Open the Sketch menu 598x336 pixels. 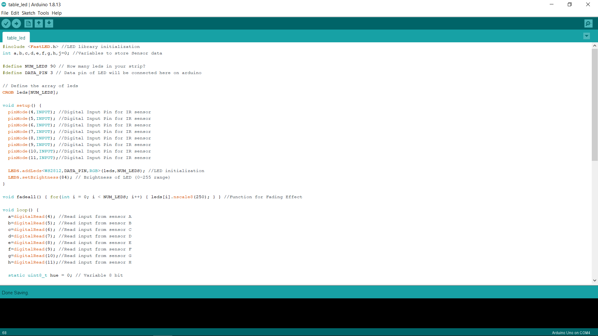point(28,13)
